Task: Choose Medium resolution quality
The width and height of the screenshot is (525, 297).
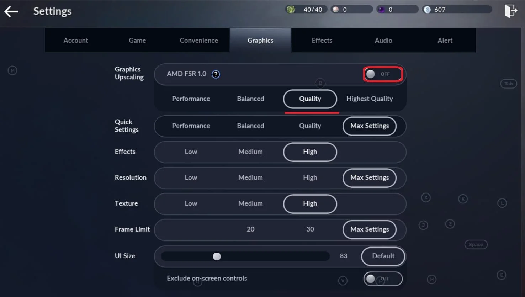Action: point(250,178)
